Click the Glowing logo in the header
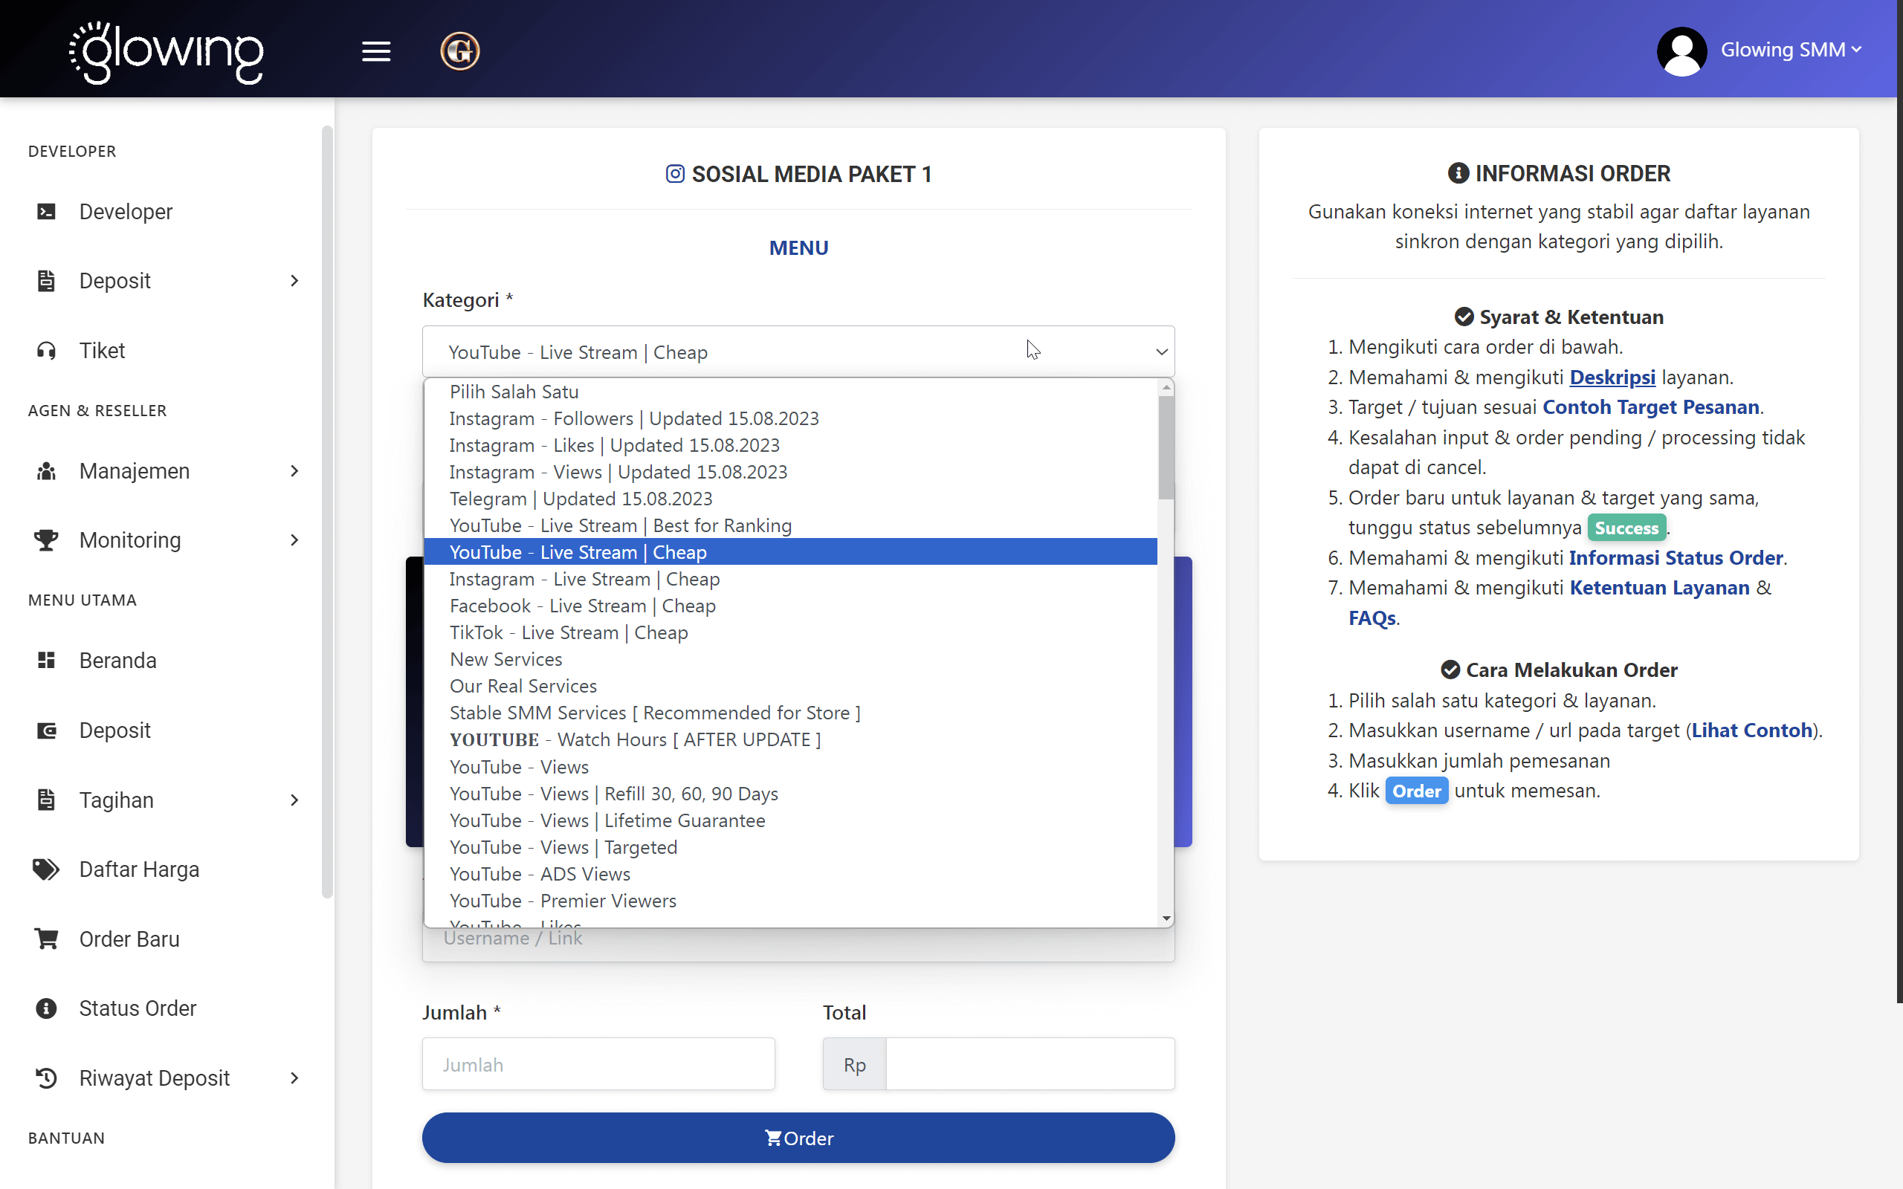 coord(166,53)
